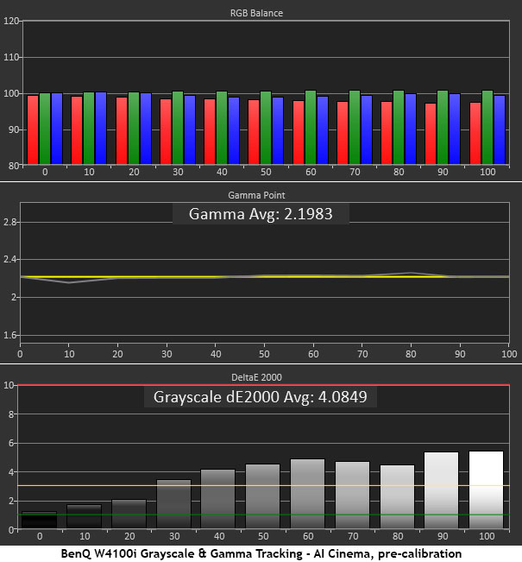Select the gray DeltaE bar at 50

pos(262,496)
